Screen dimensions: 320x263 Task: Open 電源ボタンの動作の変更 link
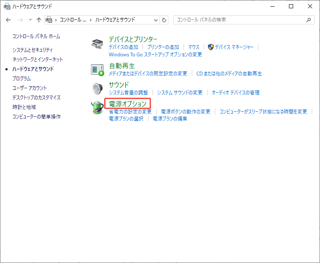coord(186,112)
